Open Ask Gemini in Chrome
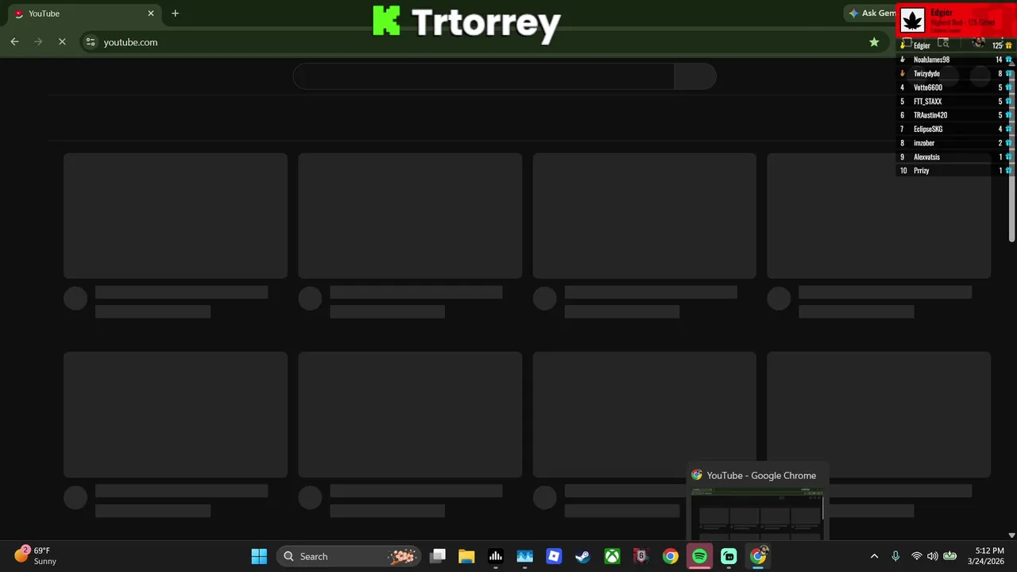The image size is (1017, 572). [872, 14]
